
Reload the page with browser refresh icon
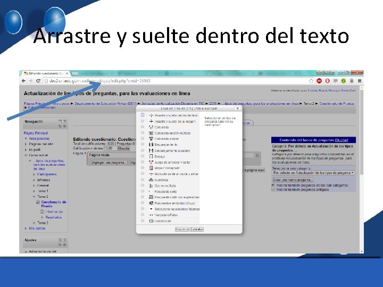pyautogui.click(x=38, y=81)
